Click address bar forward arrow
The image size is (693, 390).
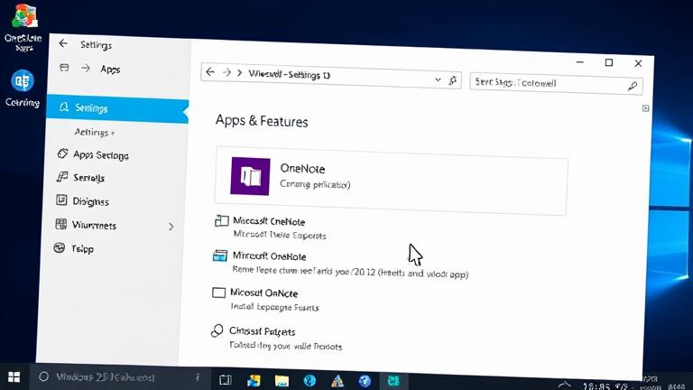[x=226, y=72]
